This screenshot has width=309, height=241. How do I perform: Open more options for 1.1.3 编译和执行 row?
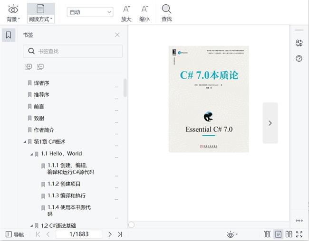click(116, 200)
